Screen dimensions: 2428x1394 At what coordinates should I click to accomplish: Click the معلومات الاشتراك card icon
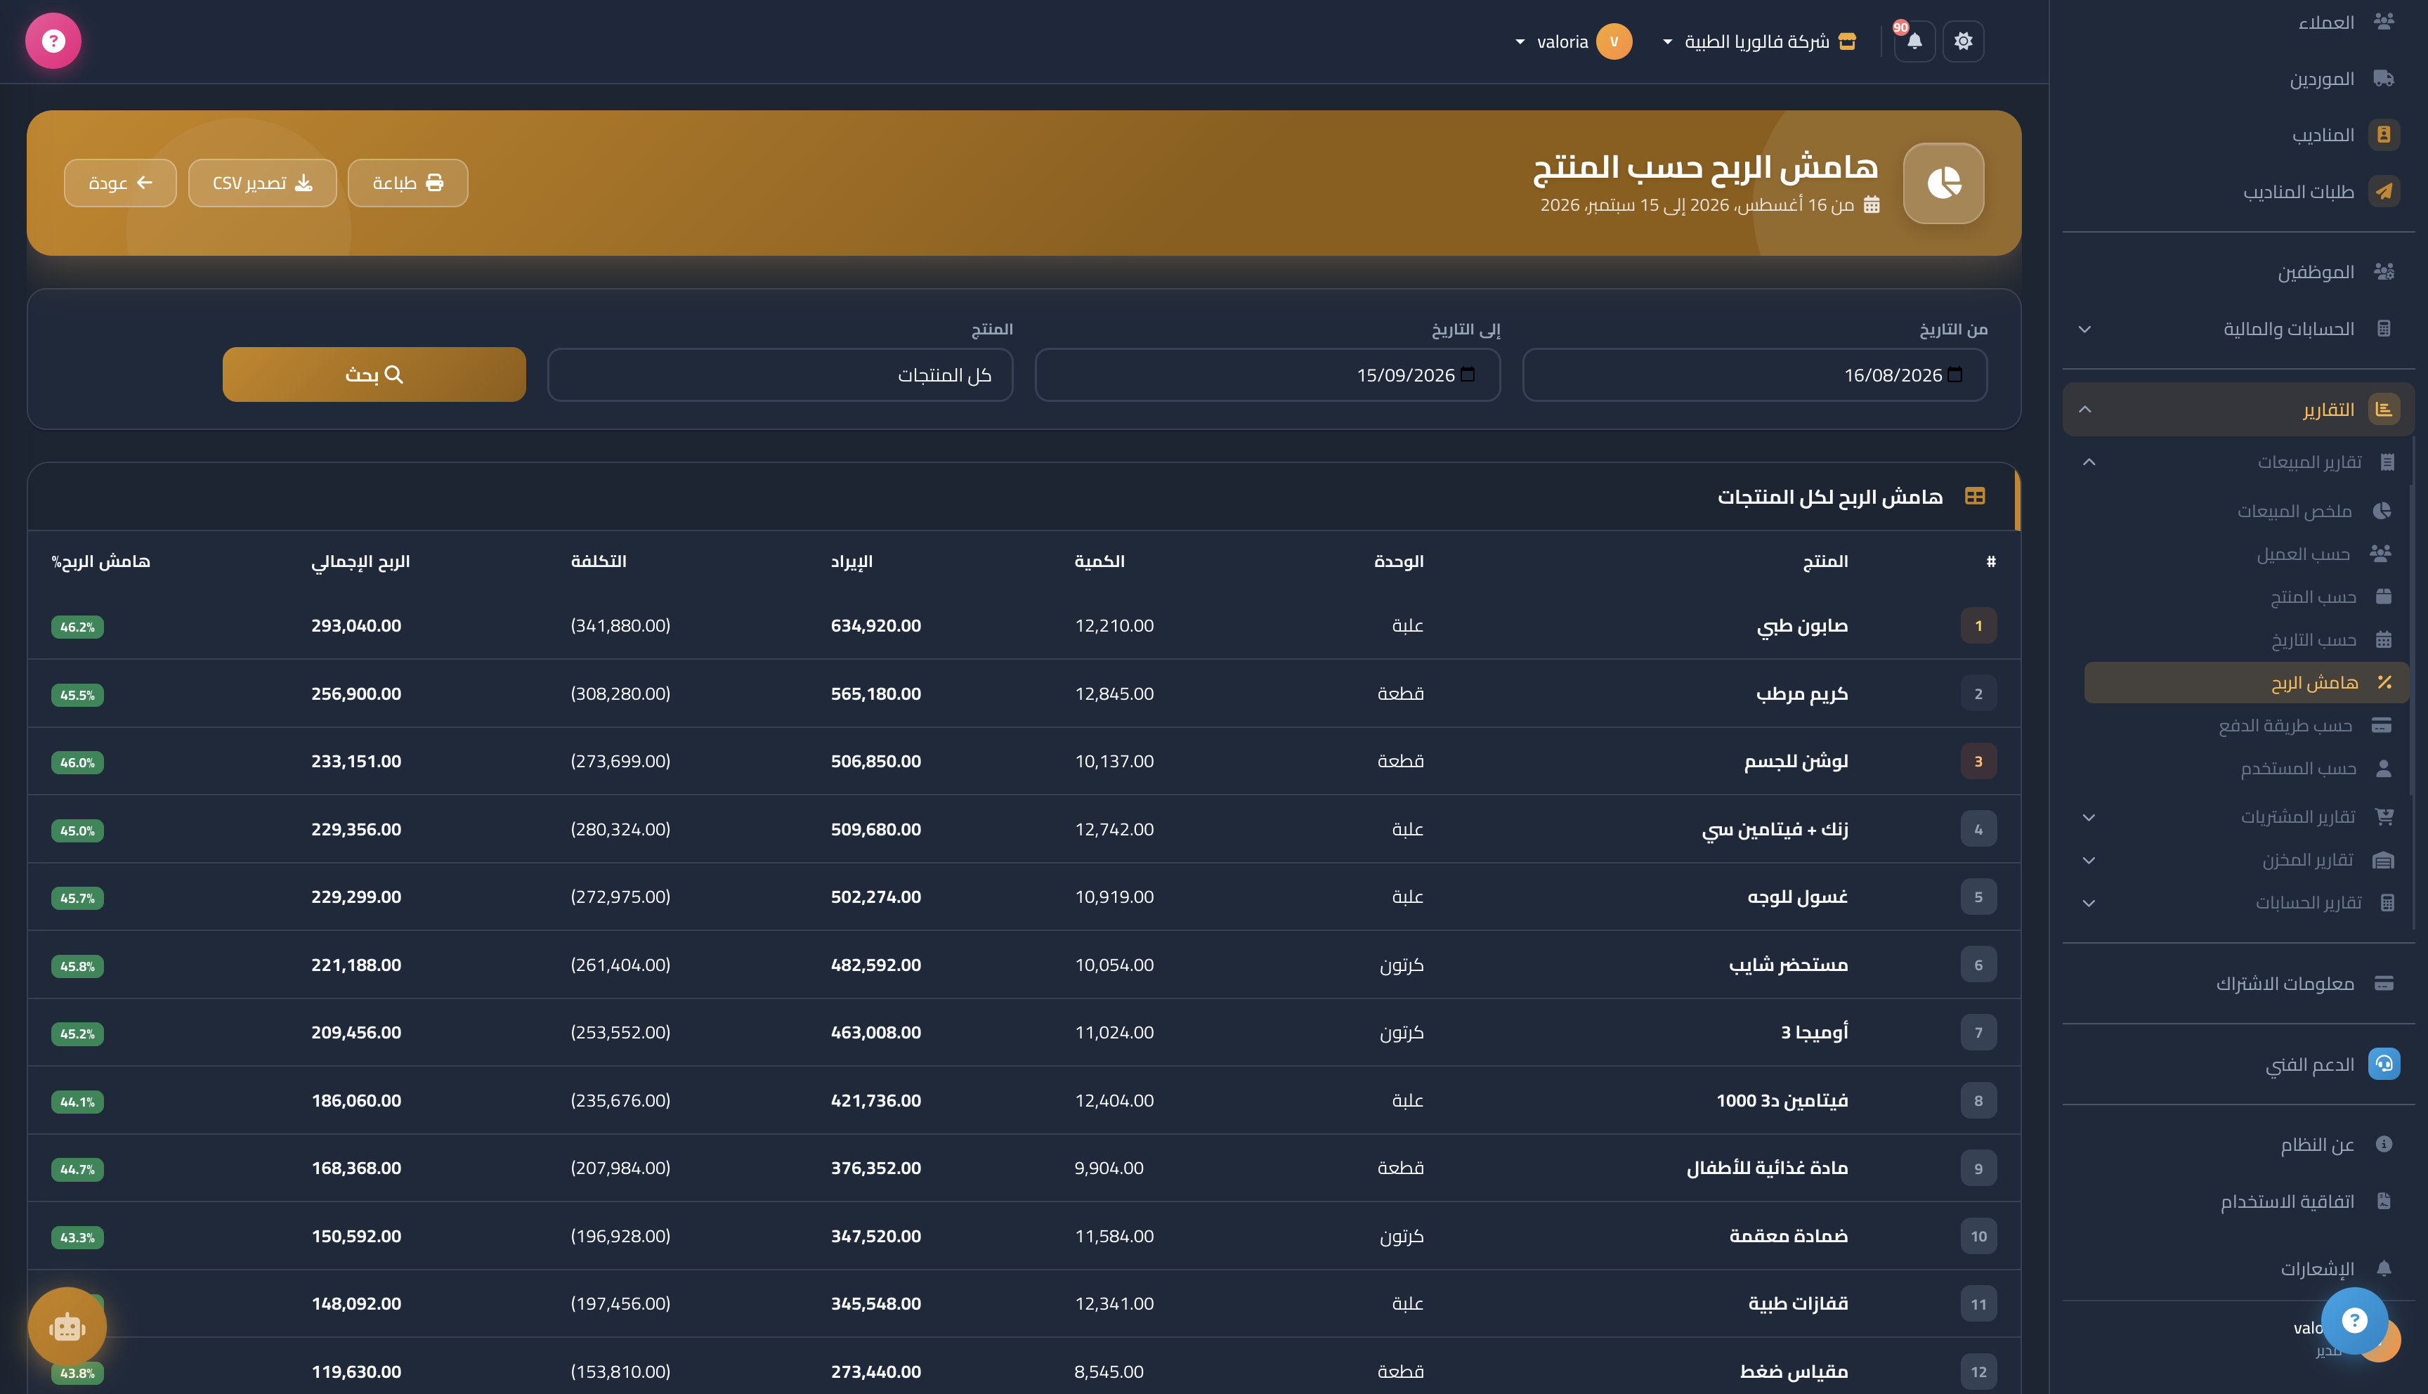point(2384,983)
